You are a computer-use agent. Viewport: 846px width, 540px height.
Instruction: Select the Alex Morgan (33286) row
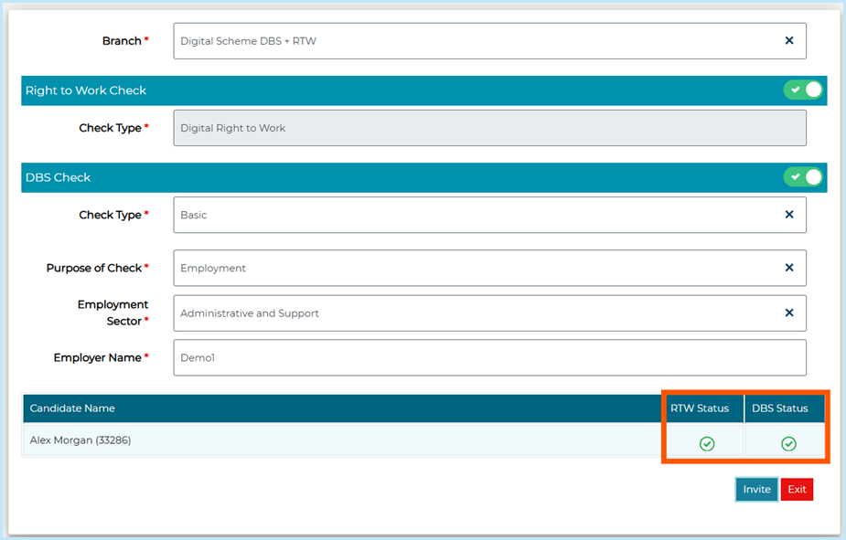point(423,440)
